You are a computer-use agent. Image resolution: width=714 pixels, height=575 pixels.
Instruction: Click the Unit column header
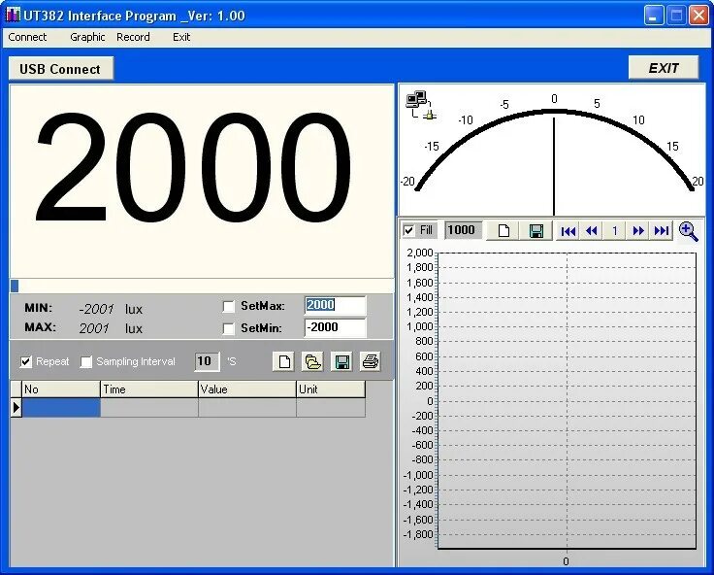pyautogui.click(x=331, y=389)
